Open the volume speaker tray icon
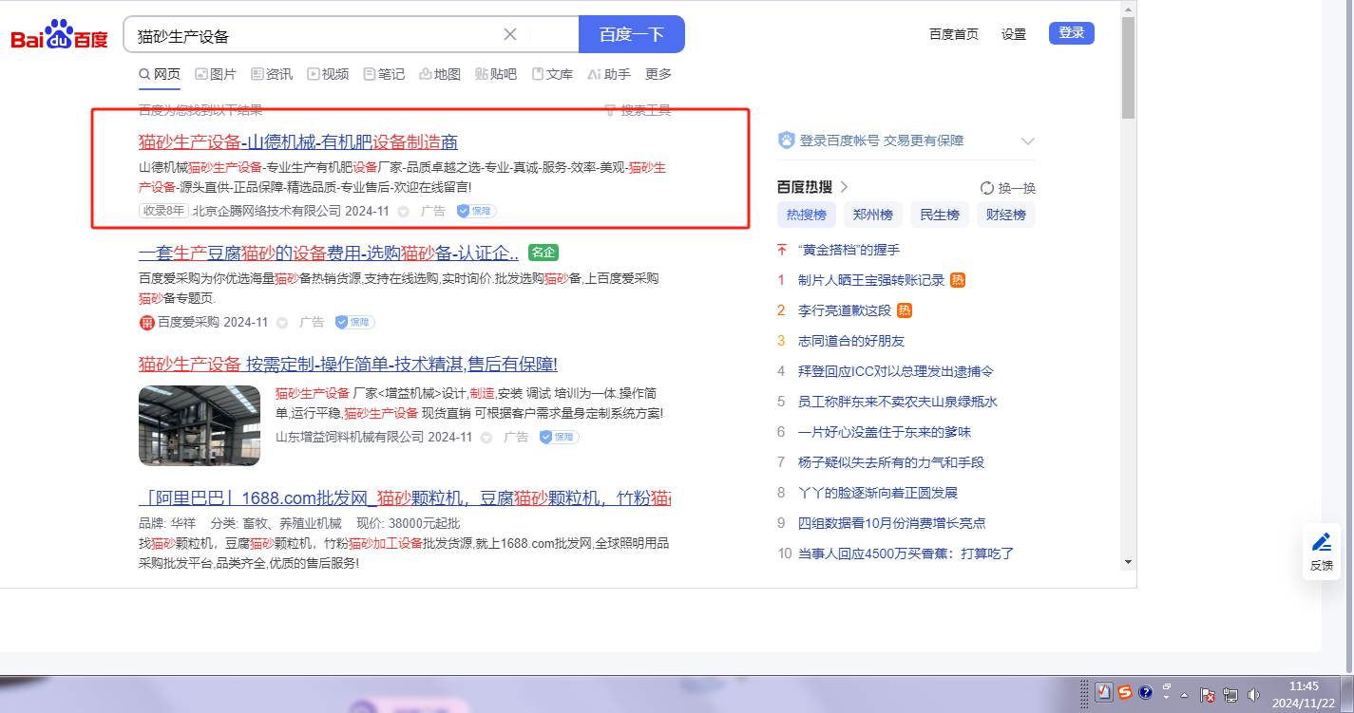 [1253, 694]
